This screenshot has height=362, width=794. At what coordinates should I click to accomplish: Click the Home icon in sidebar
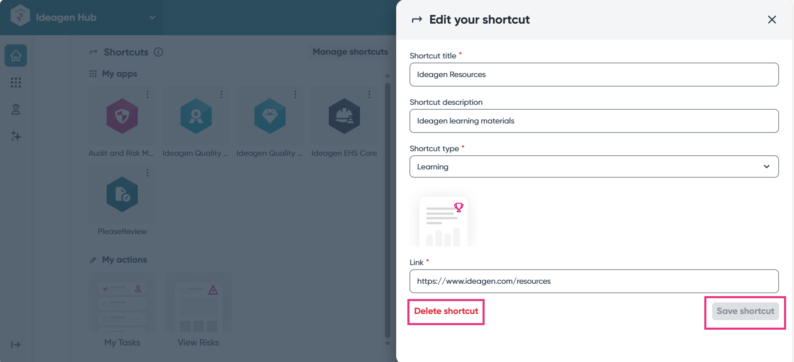[16, 56]
